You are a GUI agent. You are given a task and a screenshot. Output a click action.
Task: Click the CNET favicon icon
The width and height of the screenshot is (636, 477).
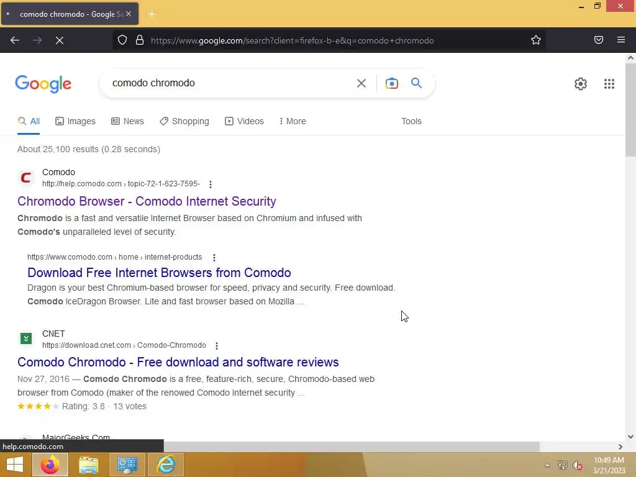click(x=26, y=338)
